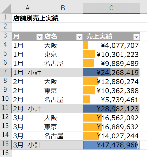Click the cell with ¥4,077,707
Screen dimensions: 147x157
(x=111, y=45)
